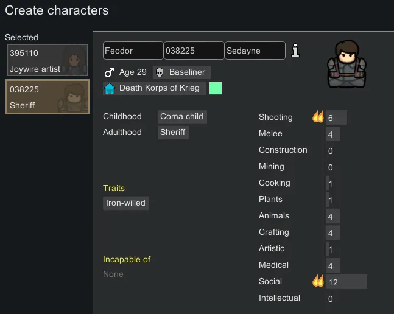Viewport: 394px width, 314px height.
Task: Click the Death Korps faction house icon
Action: 110,88
